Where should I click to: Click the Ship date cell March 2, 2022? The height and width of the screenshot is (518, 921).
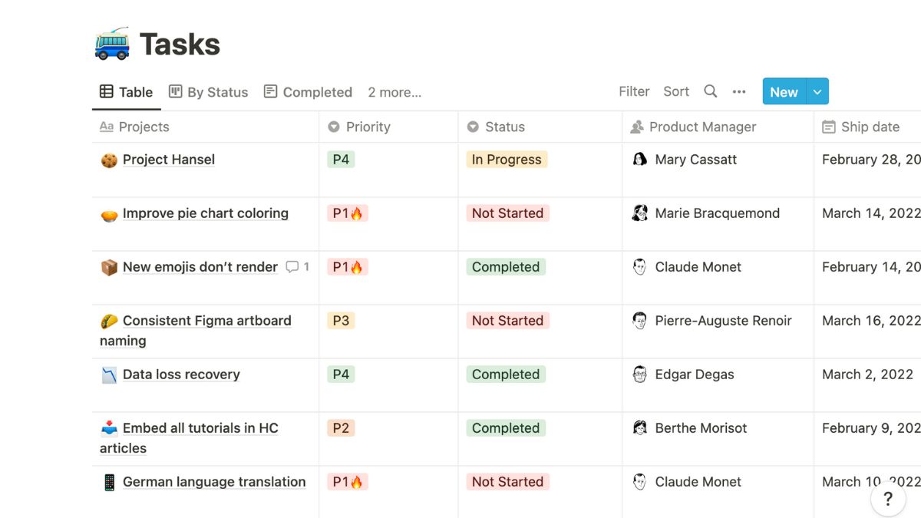click(867, 374)
